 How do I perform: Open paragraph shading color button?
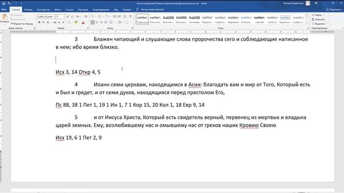pyautogui.click(x=119, y=23)
